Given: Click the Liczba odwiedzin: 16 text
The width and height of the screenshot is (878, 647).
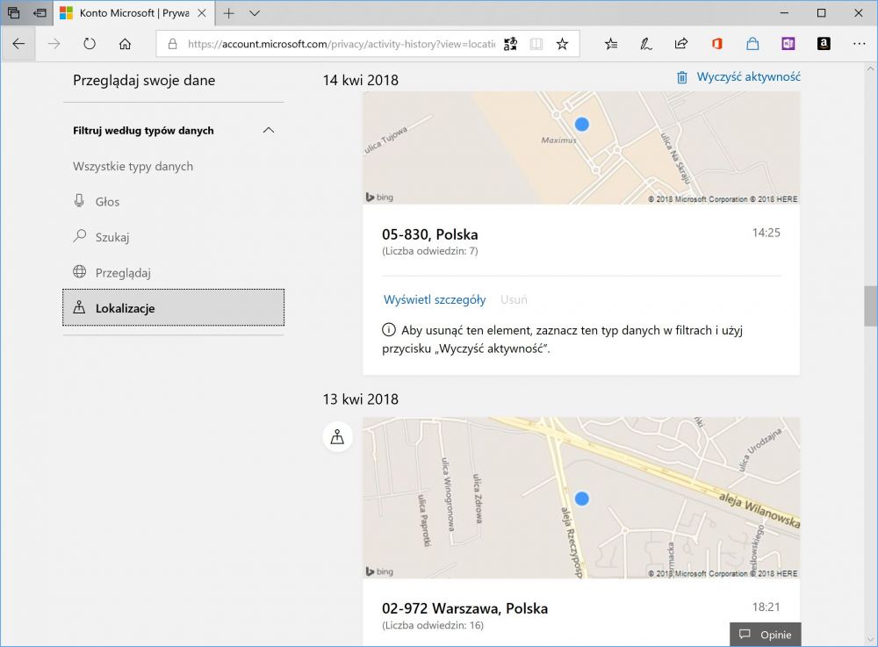Looking at the screenshot, I should (x=433, y=625).
